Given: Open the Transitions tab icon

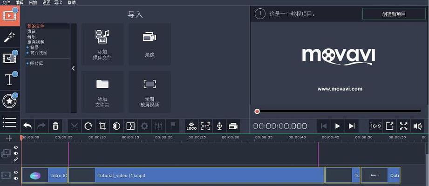Looking at the screenshot, I should 10,58.
